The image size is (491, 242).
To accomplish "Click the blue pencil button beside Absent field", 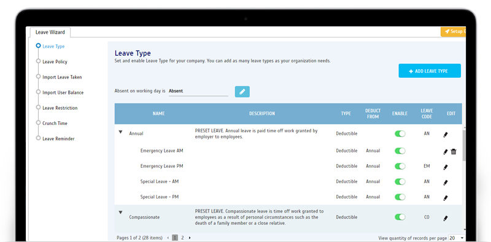I will pos(242,92).
